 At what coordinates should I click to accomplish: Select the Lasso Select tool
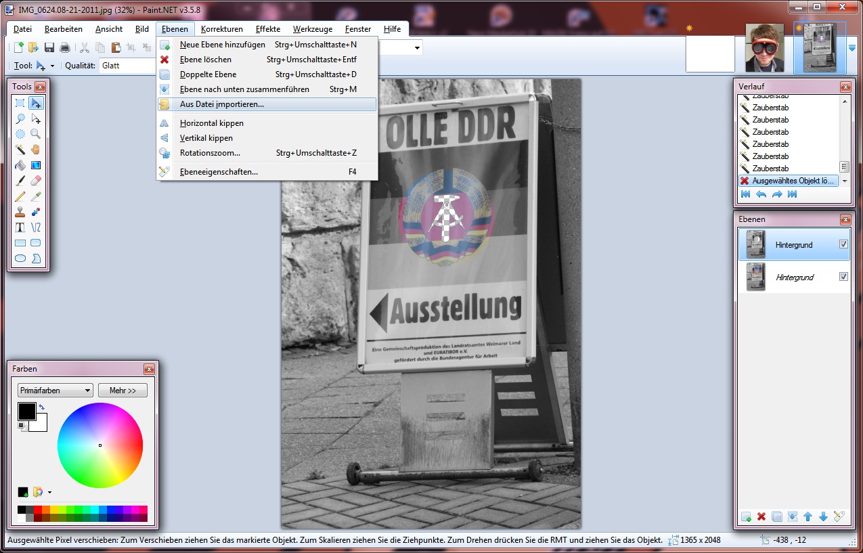click(x=20, y=118)
